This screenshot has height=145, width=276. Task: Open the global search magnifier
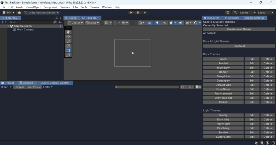coord(235,12)
